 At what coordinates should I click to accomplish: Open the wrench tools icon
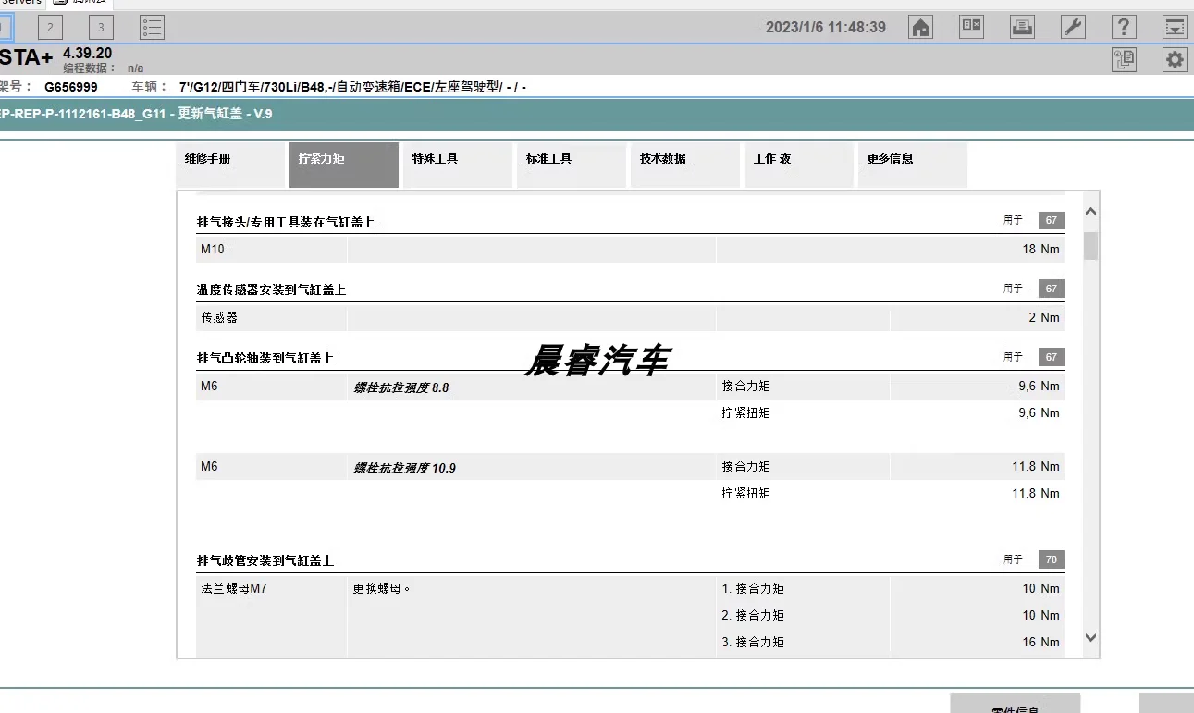click(x=1073, y=28)
